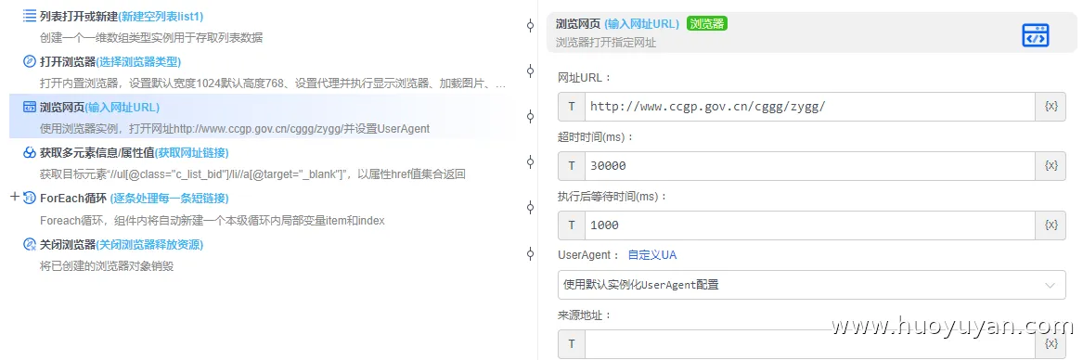The image size is (1083, 360).
Task: Click the 来源地址： label
Action: coord(585,315)
